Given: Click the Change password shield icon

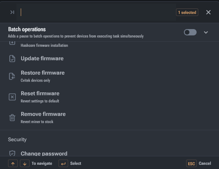Looking at the screenshot, I should [x=12, y=153].
